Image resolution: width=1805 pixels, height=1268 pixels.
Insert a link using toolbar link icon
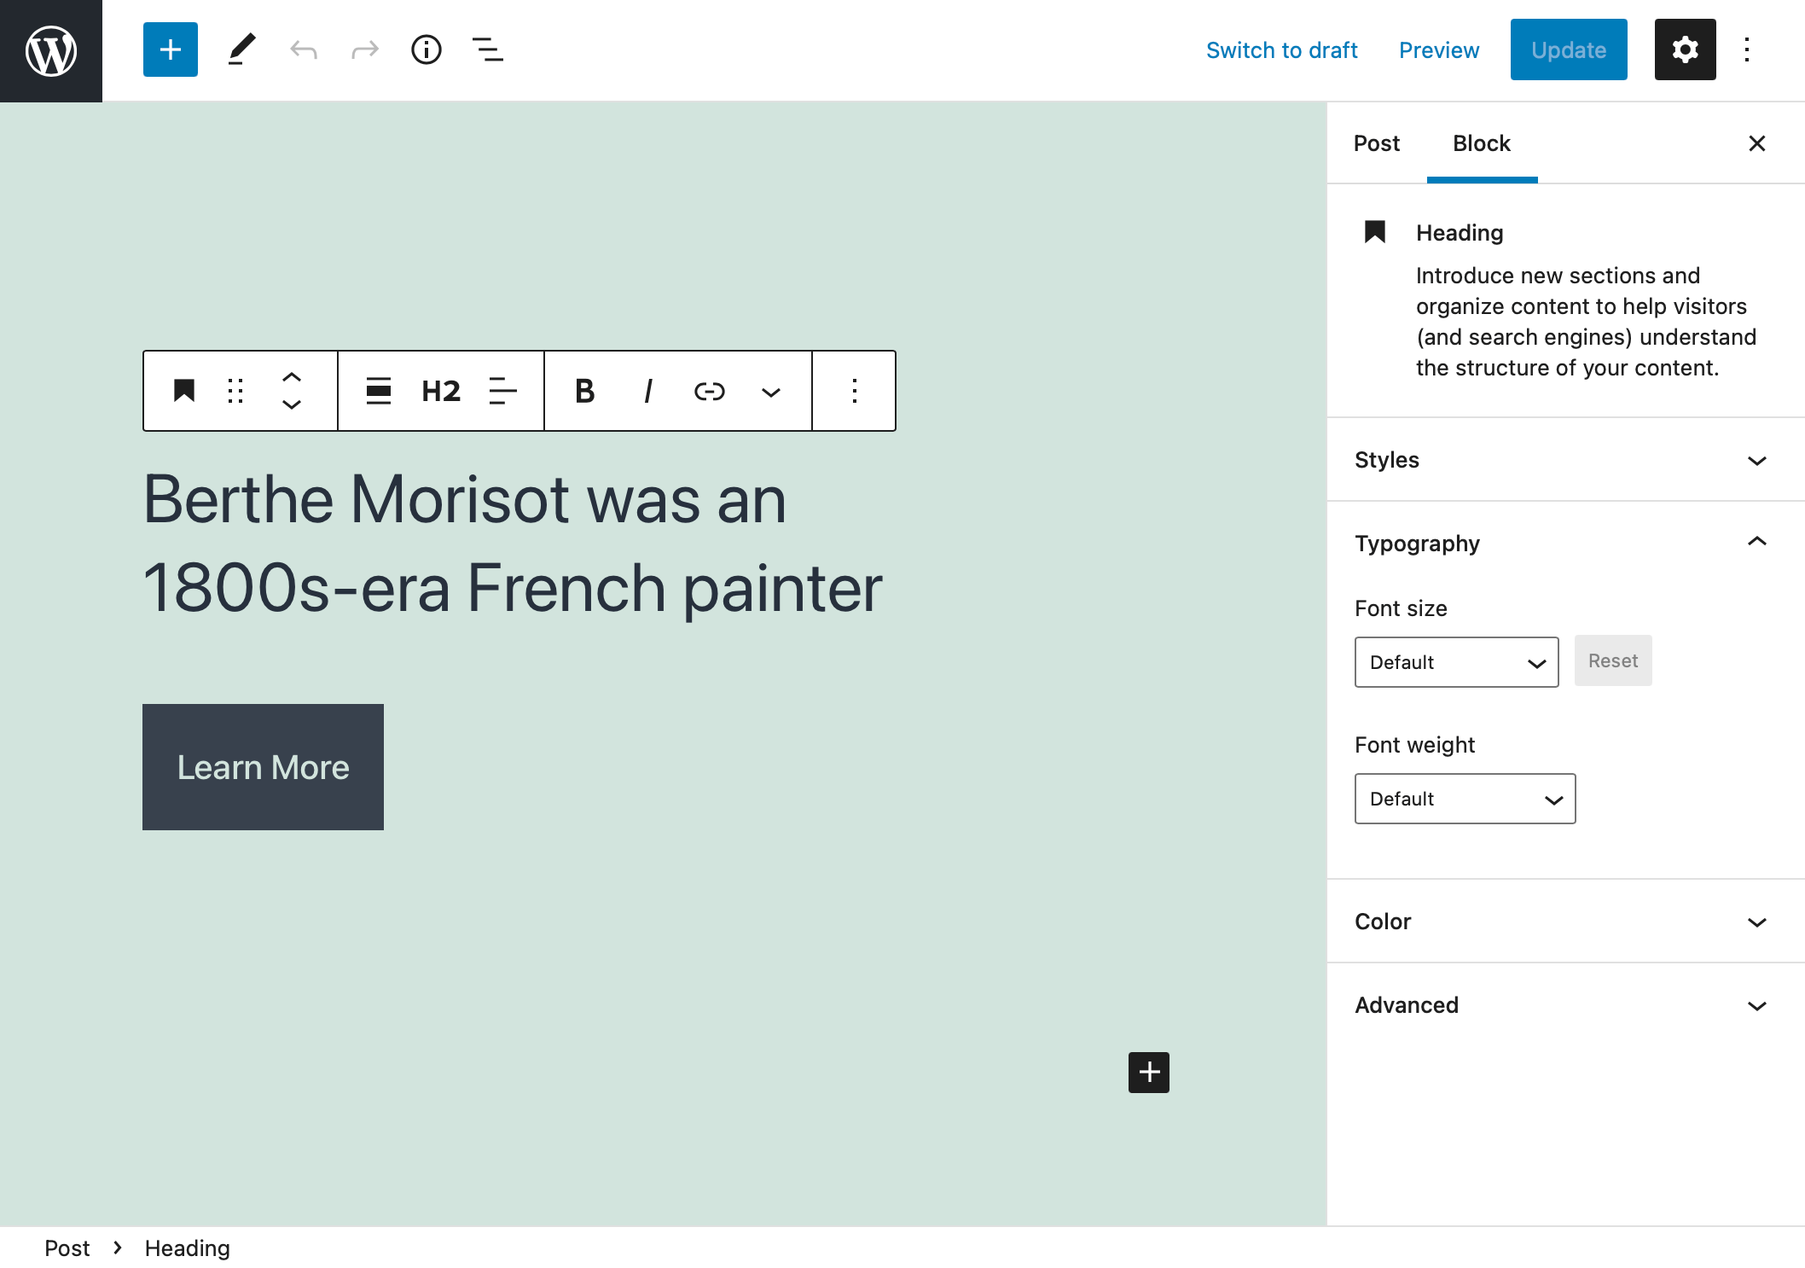click(709, 391)
